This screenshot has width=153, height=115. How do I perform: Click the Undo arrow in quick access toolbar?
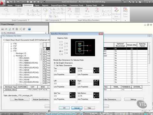click(18, 2)
